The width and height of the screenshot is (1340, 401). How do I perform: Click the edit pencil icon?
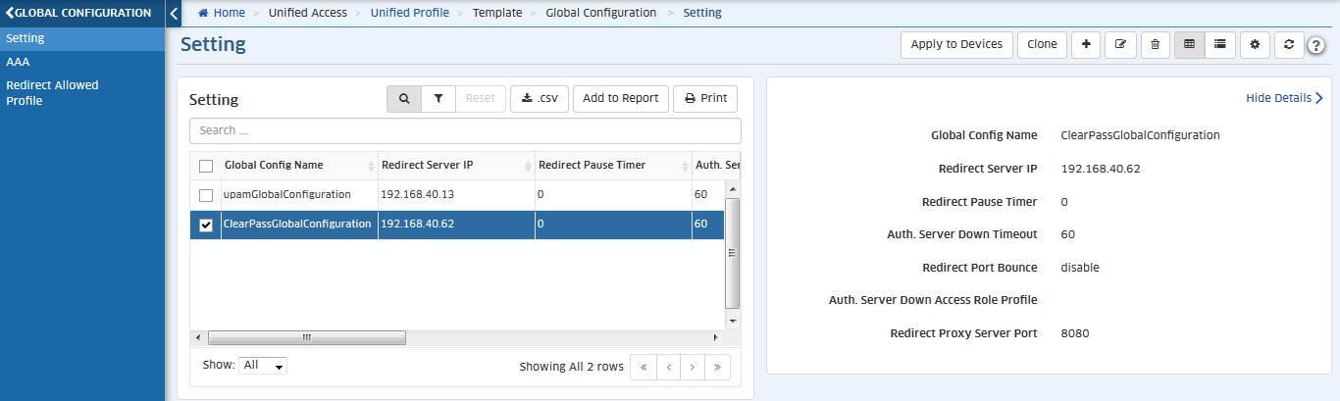pos(1120,44)
